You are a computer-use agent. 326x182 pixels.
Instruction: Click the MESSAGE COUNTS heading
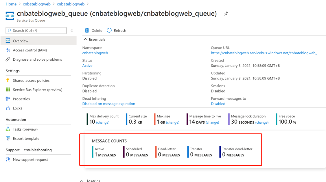(109, 141)
